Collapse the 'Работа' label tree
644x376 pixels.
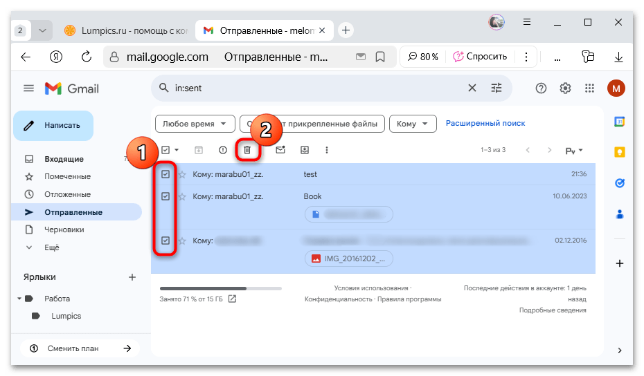tap(19, 299)
